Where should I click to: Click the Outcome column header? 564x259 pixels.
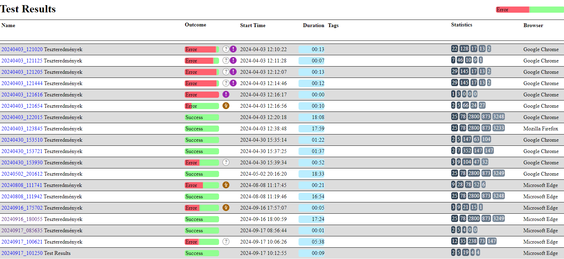click(x=195, y=25)
